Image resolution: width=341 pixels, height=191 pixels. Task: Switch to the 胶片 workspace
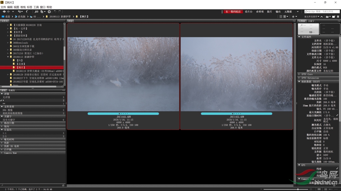(269, 12)
